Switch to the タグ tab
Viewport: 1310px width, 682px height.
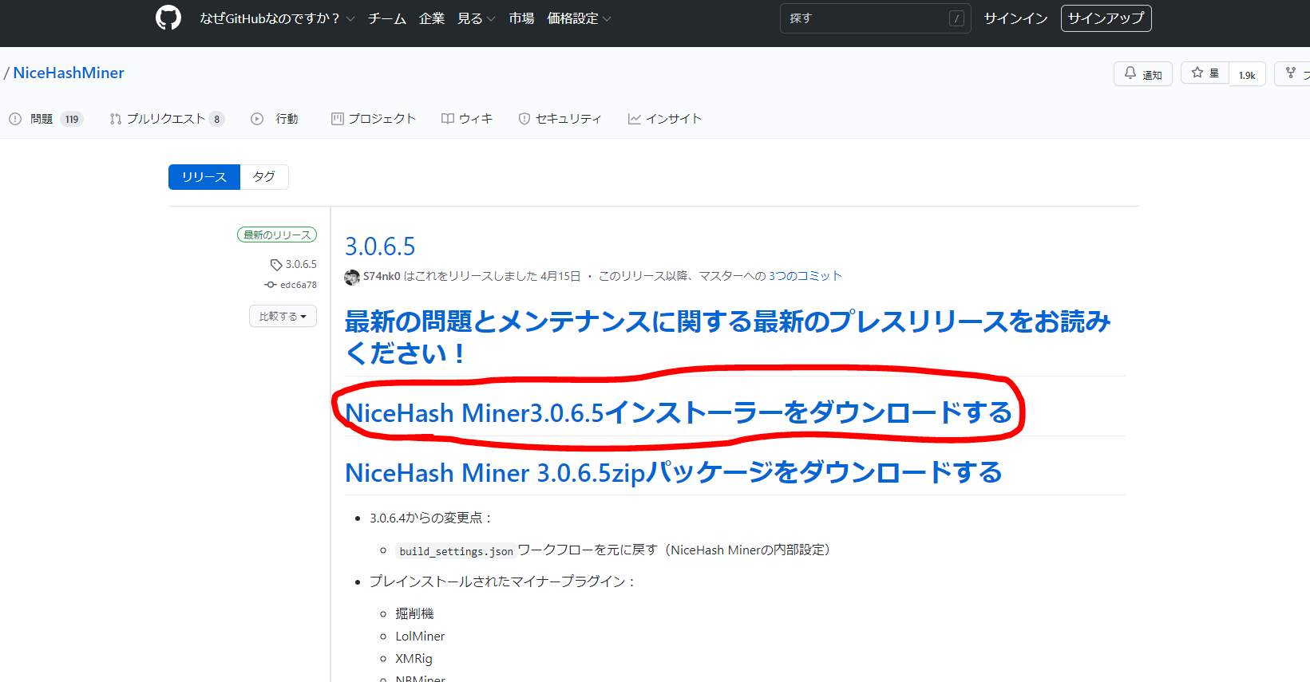pyautogui.click(x=264, y=177)
